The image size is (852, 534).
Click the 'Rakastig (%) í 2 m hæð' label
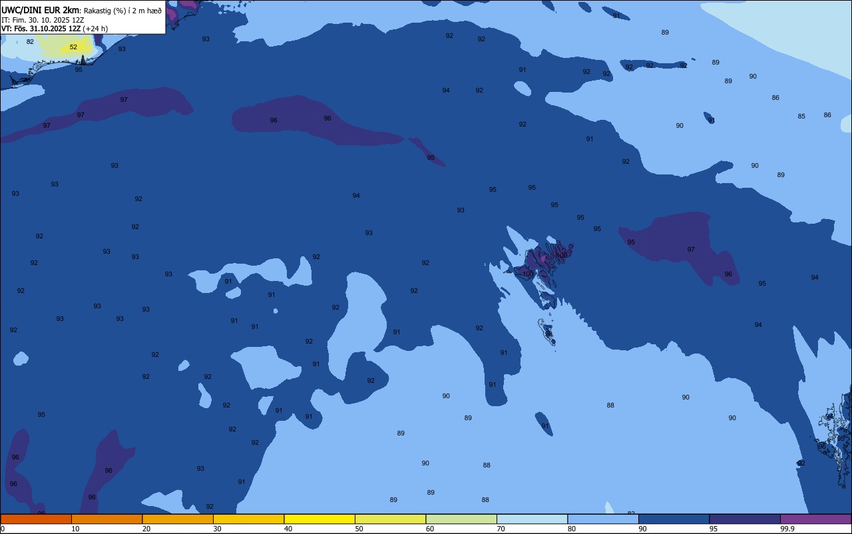[122, 10]
